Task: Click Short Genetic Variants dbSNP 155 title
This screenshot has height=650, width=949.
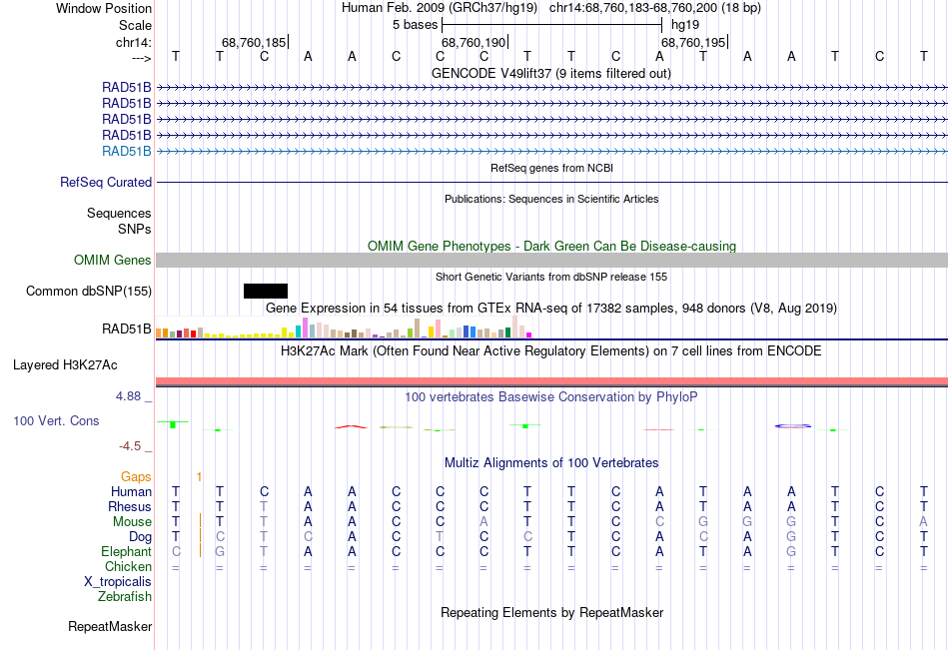Action: (551, 278)
